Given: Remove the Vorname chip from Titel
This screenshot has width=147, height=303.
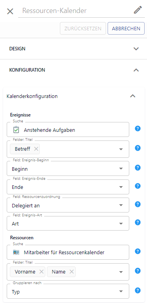Looking at the screenshot, I should tap(41, 272).
